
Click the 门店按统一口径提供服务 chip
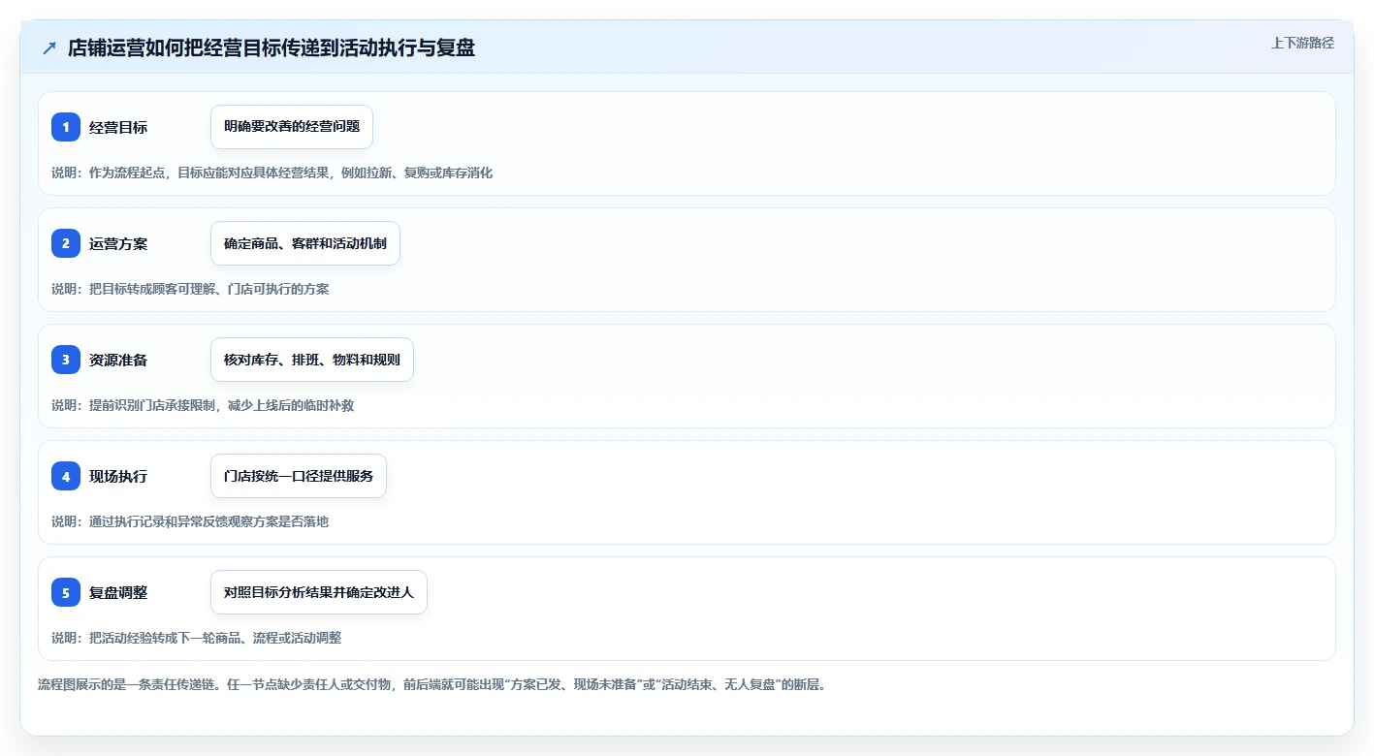click(x=299, y=476)
